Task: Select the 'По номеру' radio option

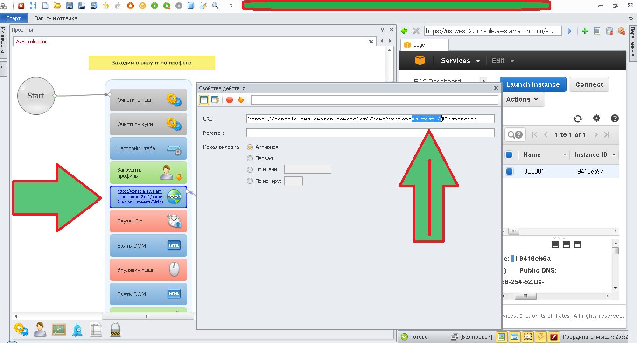Action: [x=250, y=181]
